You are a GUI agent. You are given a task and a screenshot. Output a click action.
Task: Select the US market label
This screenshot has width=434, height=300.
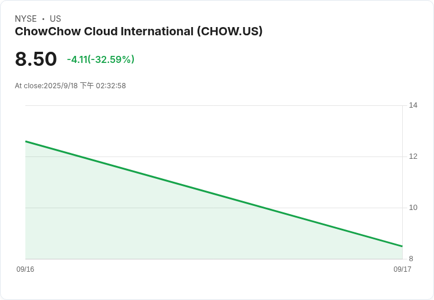pyautogui.click(x=55, y=19)
